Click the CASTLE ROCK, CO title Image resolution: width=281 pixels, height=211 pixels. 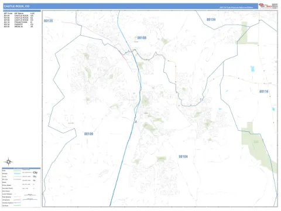coord(16,6)
